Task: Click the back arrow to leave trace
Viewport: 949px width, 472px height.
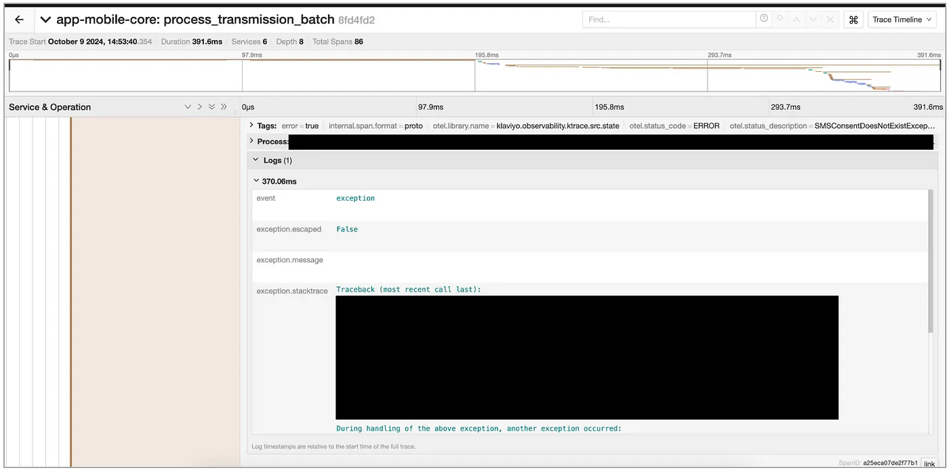Action: tap(19, 20)
